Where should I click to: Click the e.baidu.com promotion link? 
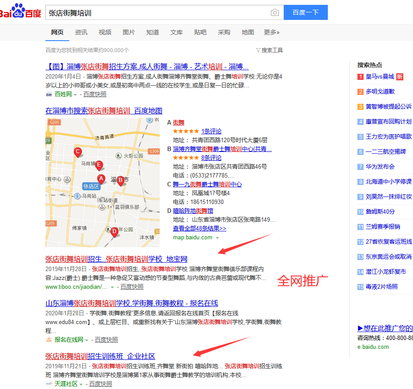tap(373, 347)
